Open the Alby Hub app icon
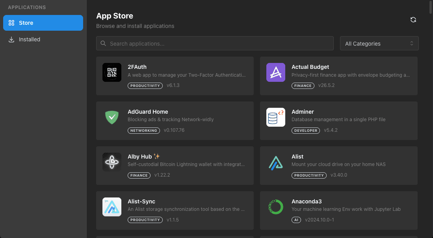Viewport: 433px width, 238px height. [112, 162]
